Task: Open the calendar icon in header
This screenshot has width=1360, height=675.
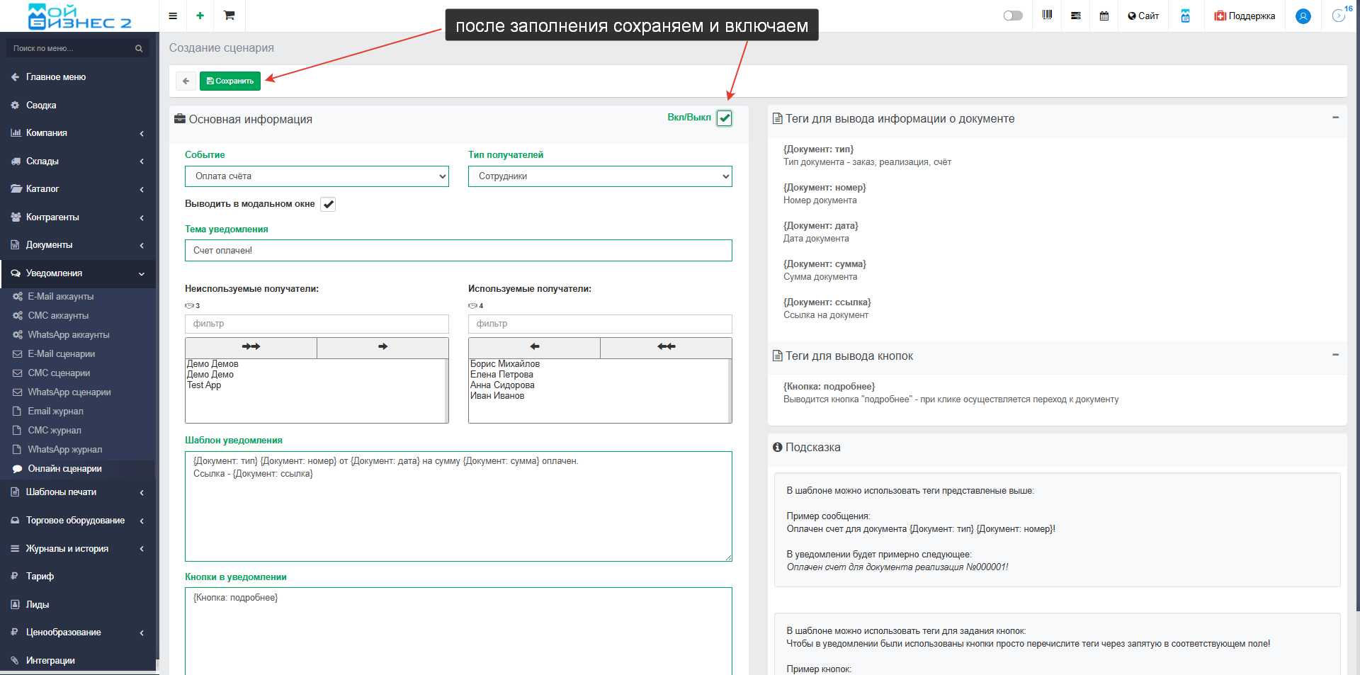Action: pyautogui.click(x=1104, y=16)
